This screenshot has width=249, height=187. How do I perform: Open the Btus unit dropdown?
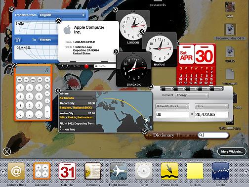pyautogui.click(x=211, y=106)
